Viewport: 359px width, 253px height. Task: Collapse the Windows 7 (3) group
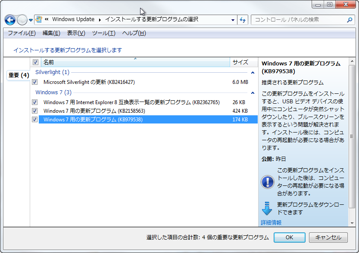[253, 93]
